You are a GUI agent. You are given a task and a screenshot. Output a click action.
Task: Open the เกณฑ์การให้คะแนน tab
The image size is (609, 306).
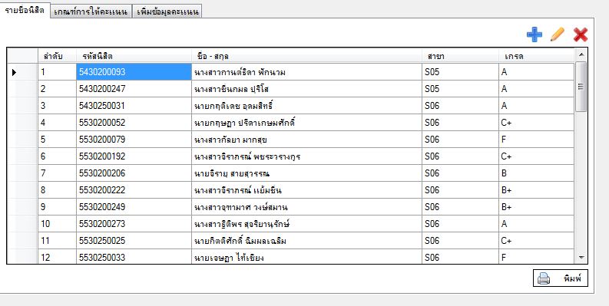click(91, 12)
